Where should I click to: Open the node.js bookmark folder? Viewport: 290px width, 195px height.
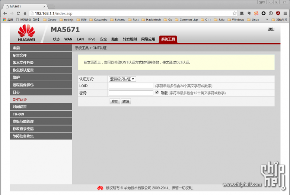(66, 20)
